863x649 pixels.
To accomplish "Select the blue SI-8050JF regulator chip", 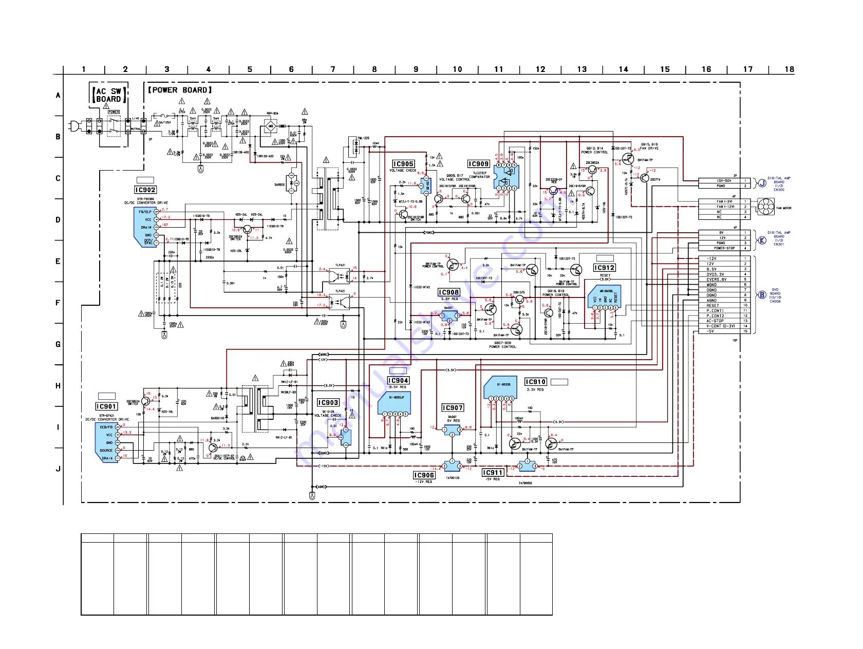I will pos(394,403).
